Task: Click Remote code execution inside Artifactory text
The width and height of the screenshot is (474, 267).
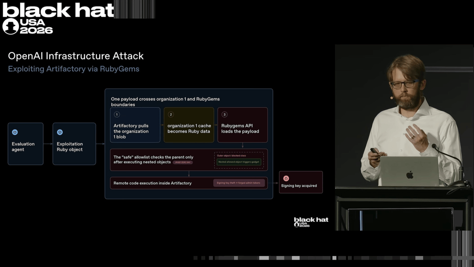Action: click(152, 183)
